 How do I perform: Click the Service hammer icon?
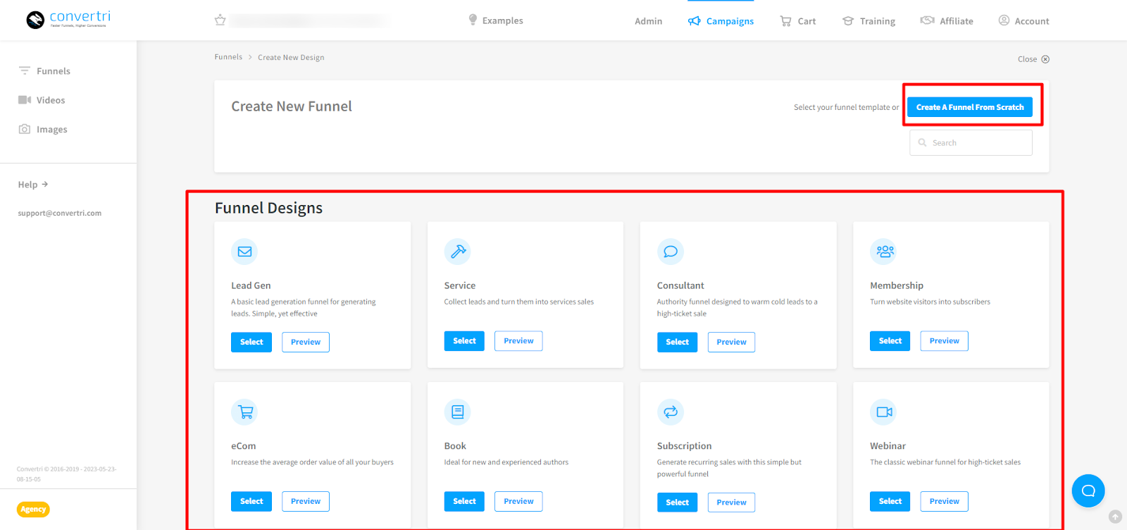[457, 252]
